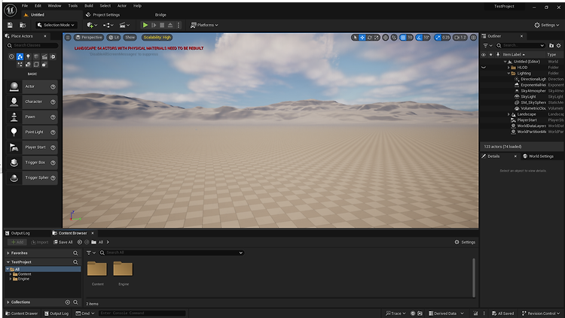Select the Recently Placed clock category icon
Screen dimensions: 565x318
coord(11,56)
